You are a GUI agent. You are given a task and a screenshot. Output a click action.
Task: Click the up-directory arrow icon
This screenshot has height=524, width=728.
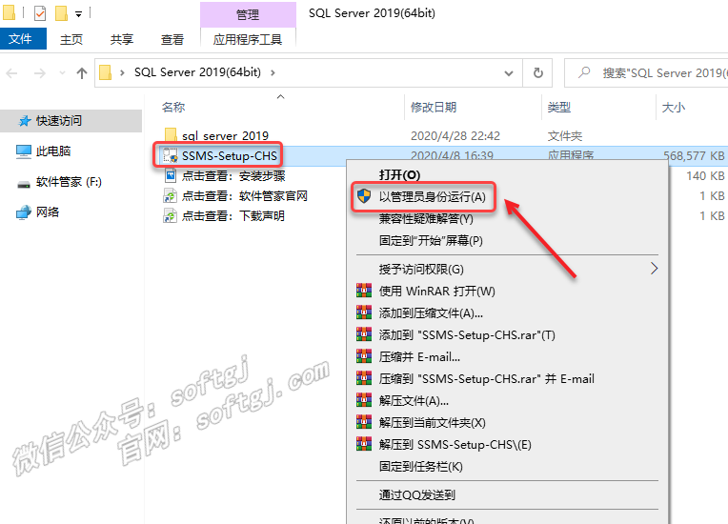[x=82, y=72]
